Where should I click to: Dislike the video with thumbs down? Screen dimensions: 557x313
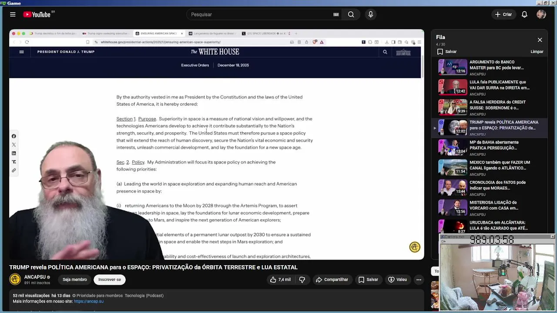click(302, 280)
